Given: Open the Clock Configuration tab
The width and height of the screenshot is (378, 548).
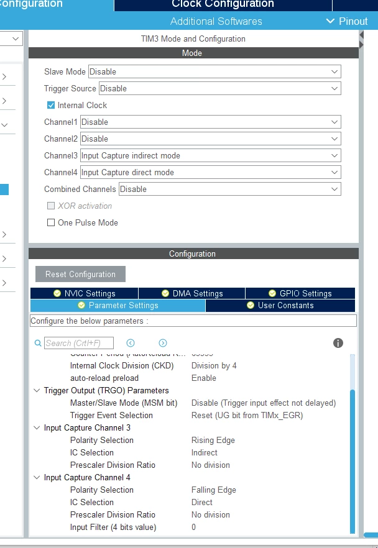Looking at the screenshot, I should (x=223, y=5).
